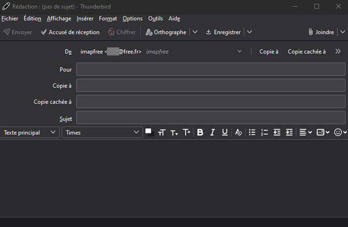The width and height of the screenshot is (348, 227).
Task: Toggle underline formatting
Action: tap(225, 132)
